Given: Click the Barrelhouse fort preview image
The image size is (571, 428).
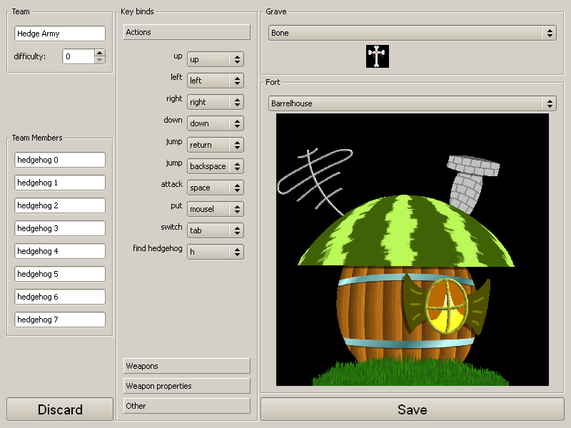Looking at the screenshot, I should pyautogui.click(x=412, y=249).
